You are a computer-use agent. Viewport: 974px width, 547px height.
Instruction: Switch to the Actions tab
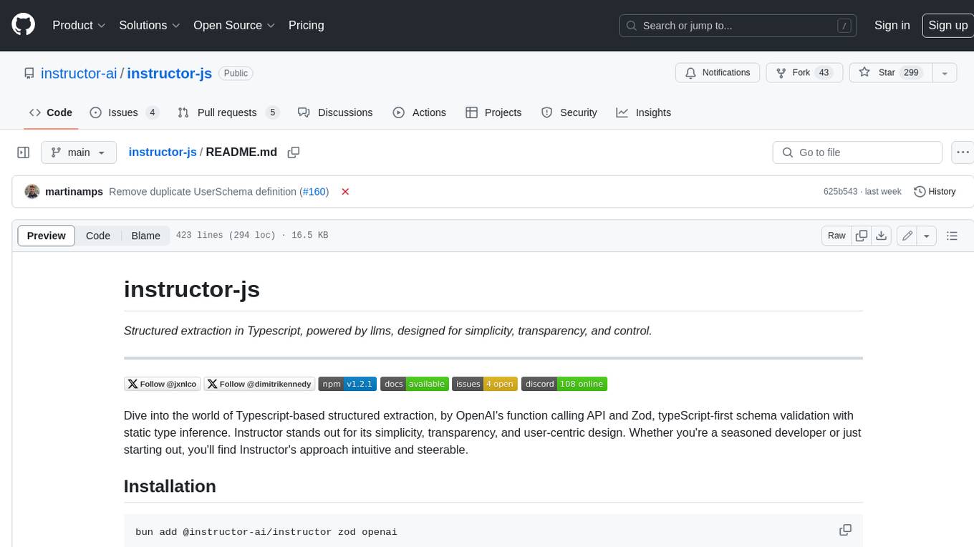420,112
